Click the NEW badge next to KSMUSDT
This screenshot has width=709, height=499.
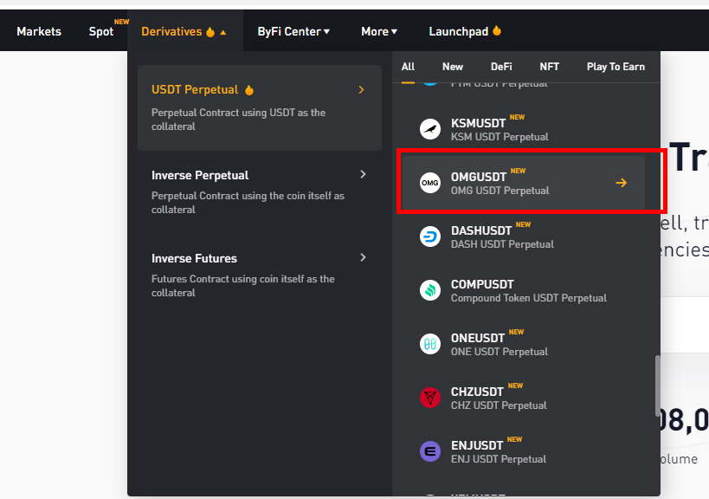pos(518,117)
